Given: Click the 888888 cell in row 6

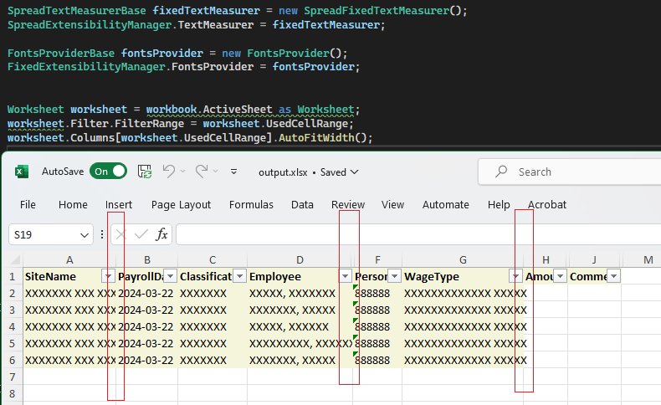Looking at the screenshot, I should click(x=377, y=361).
